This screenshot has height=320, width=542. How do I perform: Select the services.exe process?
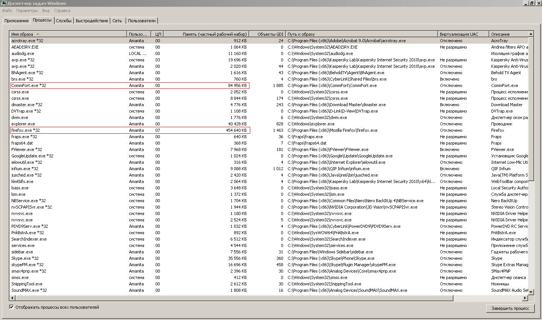point(269,245)
